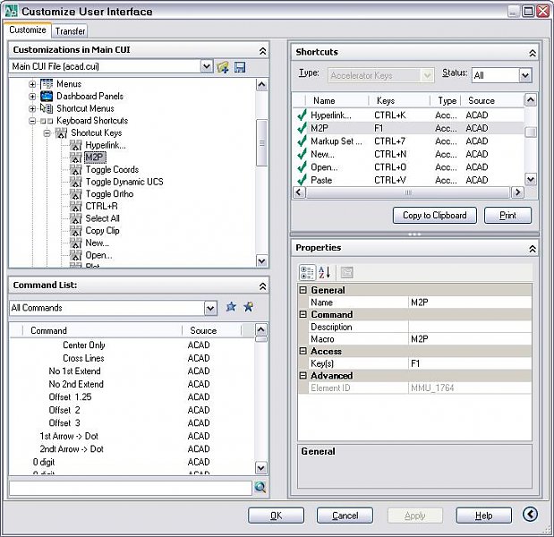Click the green checkmark next to Paste
Viewport: 554px width, 537px height.
pos(302,180)
